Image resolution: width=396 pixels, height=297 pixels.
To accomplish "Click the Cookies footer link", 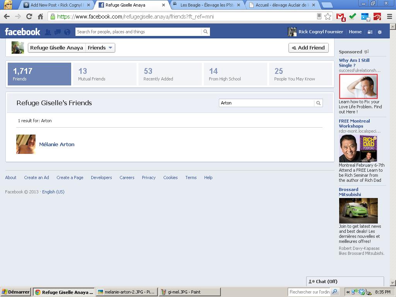I will tap(171, 178).
